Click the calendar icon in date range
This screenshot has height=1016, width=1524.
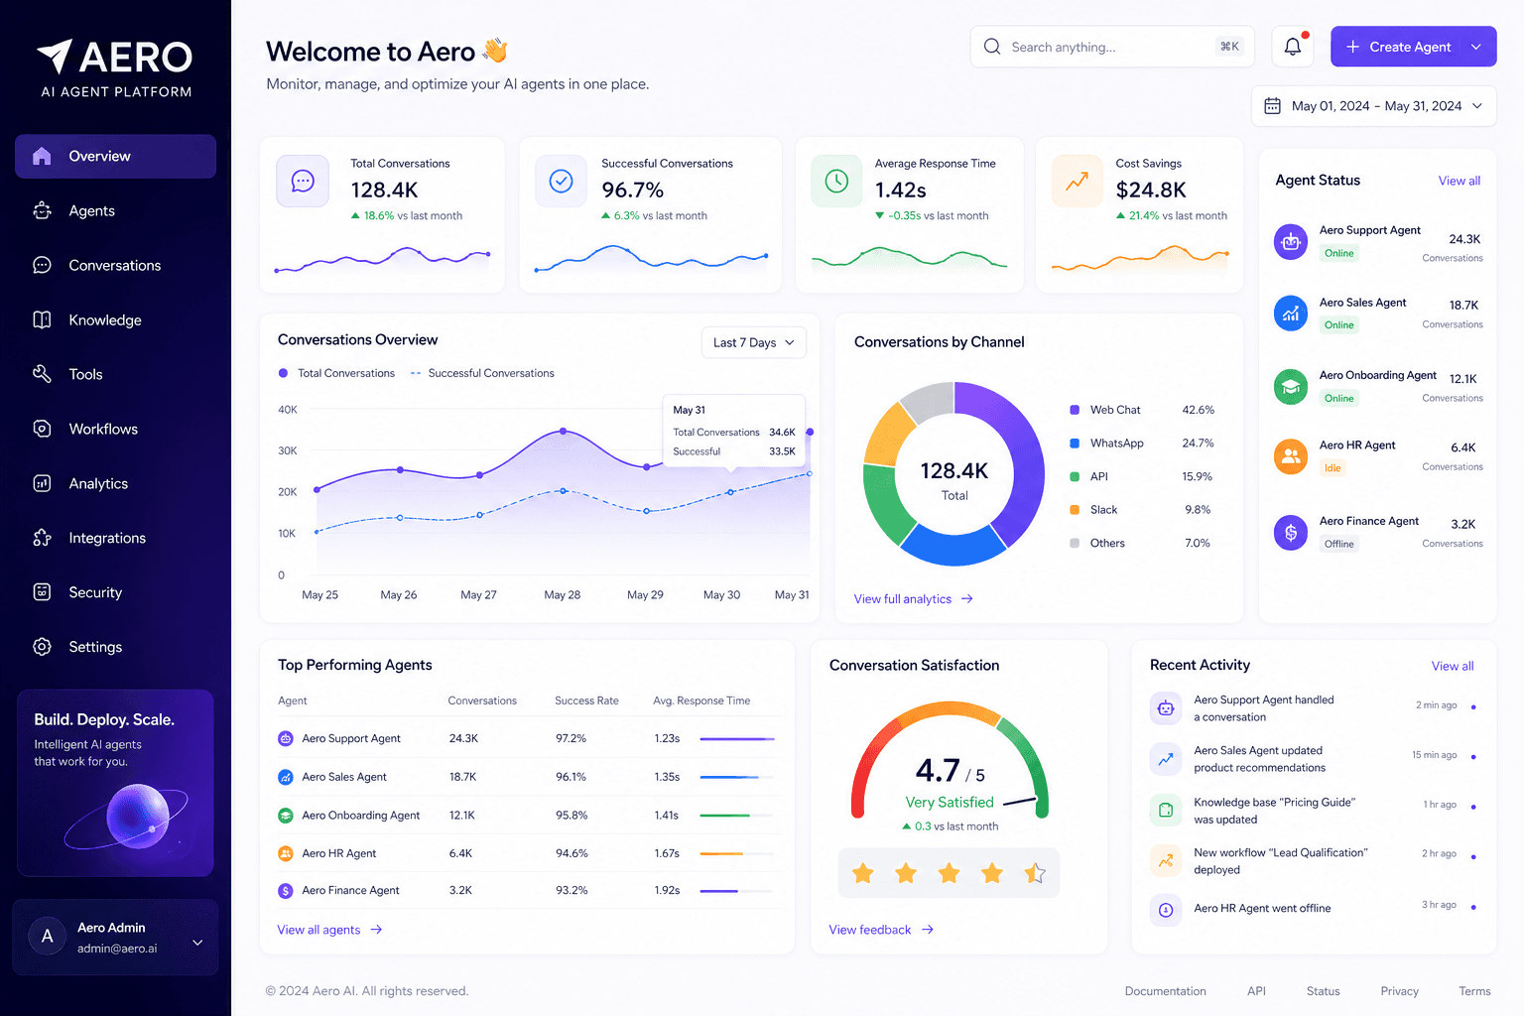(x=1272, y=106)
